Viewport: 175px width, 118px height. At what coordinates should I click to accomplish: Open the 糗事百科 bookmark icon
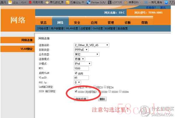pos(126,2)
